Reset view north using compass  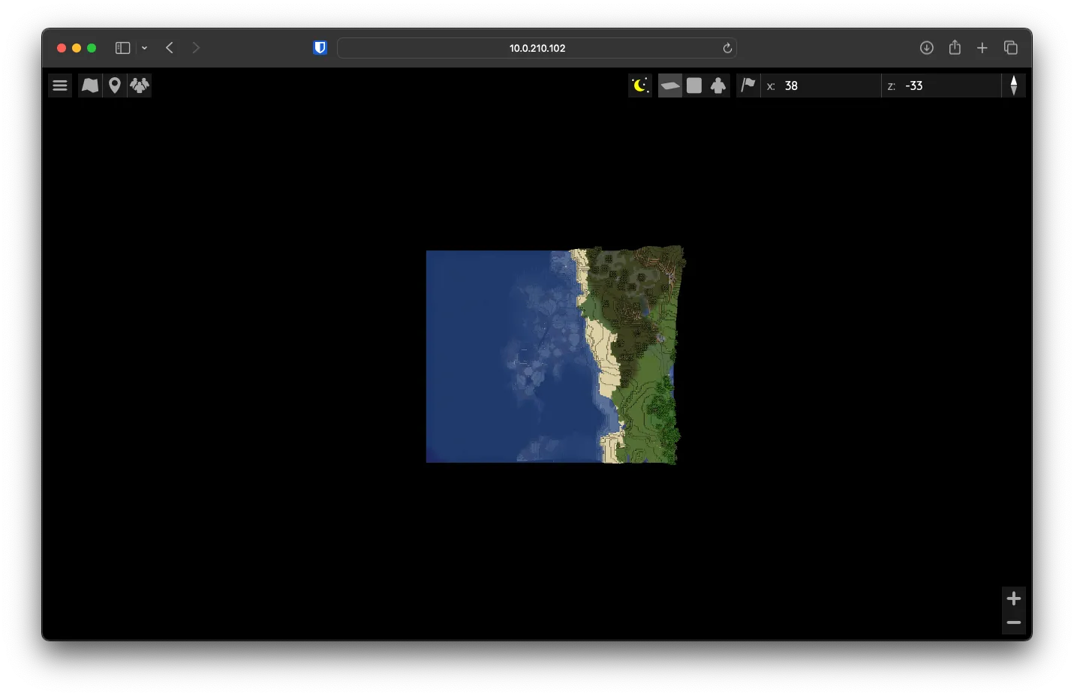[1014, 85]
